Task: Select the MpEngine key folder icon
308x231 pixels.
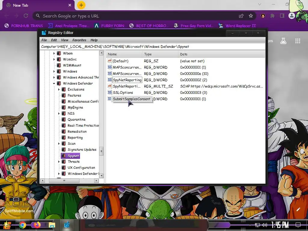Action: pyautogui.click(x=64, y=107)
